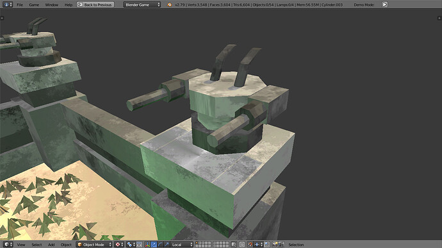The width and height of the screenshot is (442, 248).
Task: Open the Game menu
Action: (34, 4)
